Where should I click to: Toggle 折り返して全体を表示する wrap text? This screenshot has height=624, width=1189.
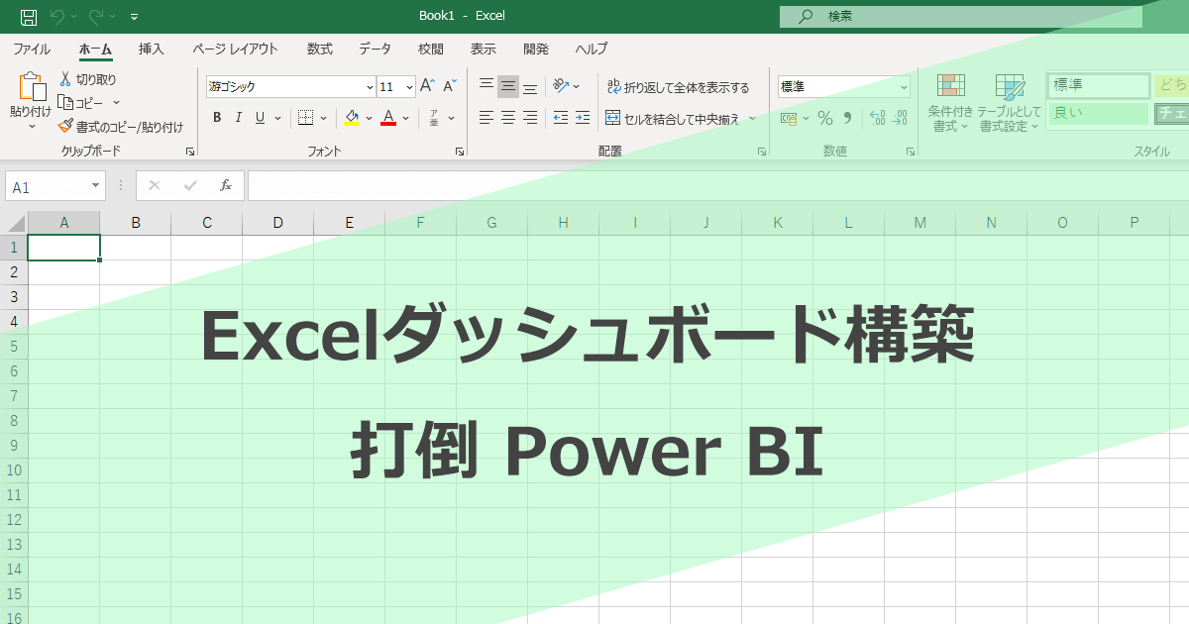pos(679,87)
